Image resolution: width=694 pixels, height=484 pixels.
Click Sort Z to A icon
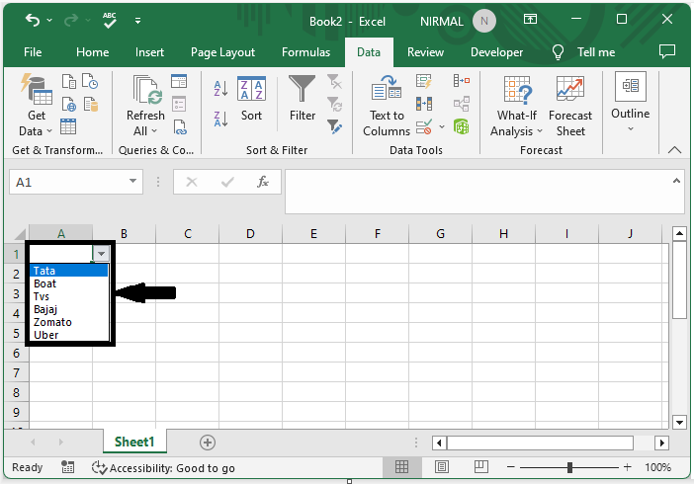click(220, 119)
